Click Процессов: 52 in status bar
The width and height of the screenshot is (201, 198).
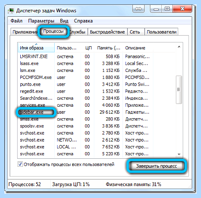click(x=25, y=184)
